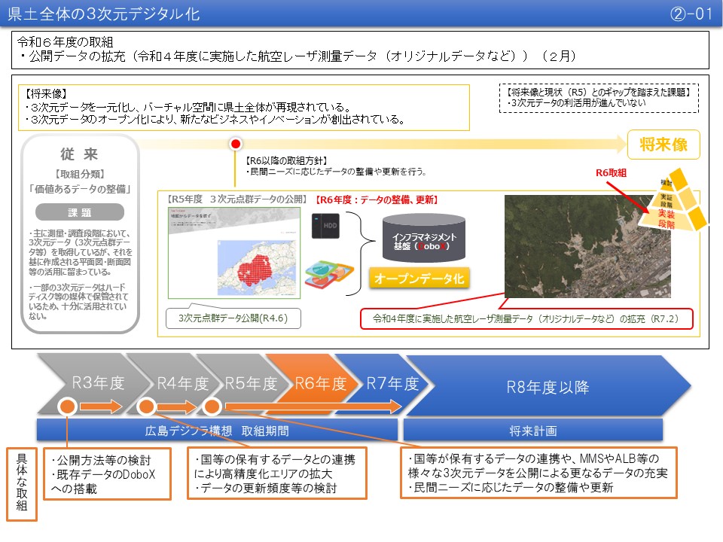The image size is (723, 542).
Task: Click the 3次元点群データ公開(R4.6) callout
Action: pos(233,319)
